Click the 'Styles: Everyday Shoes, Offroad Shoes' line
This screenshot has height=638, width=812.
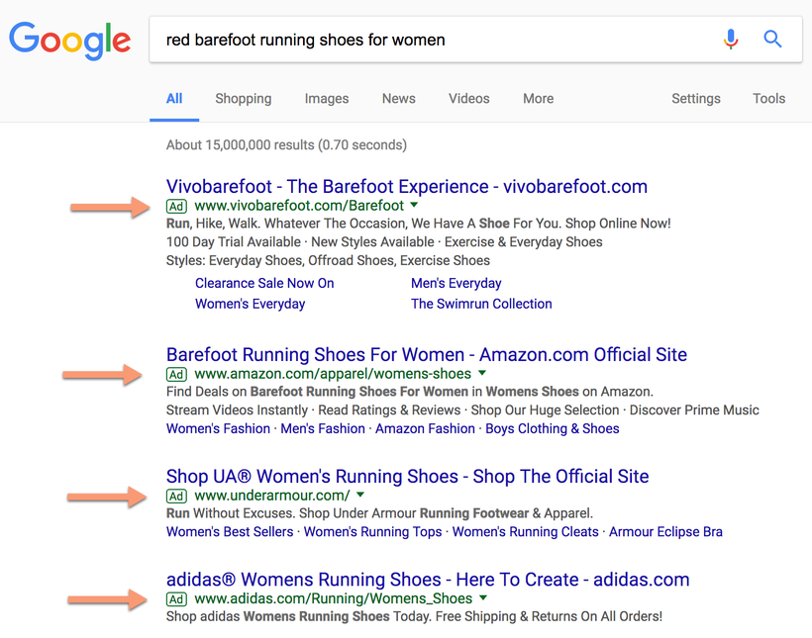point(328,260)
